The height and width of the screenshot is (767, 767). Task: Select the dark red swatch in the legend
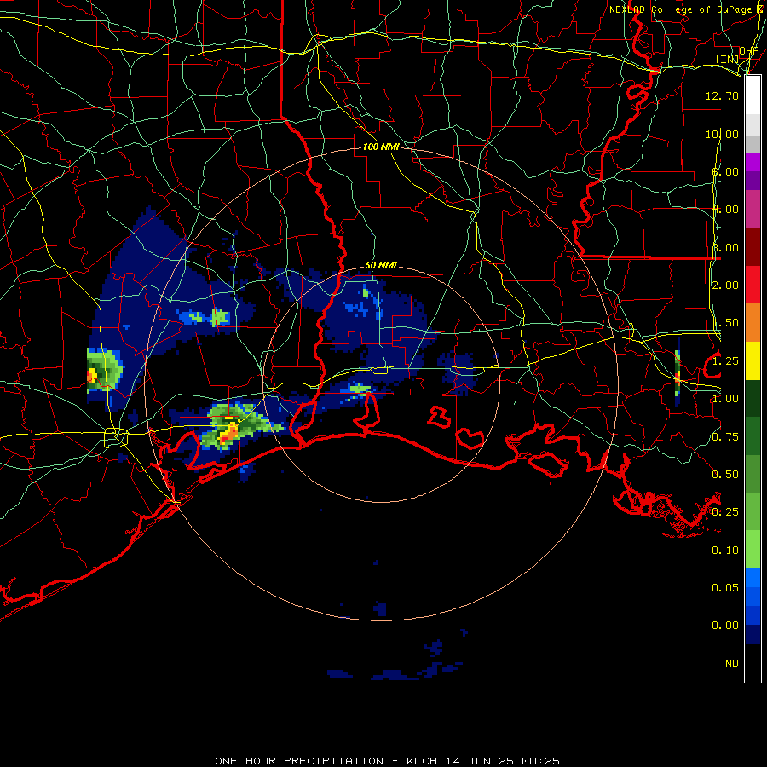[x=753, y=247]
